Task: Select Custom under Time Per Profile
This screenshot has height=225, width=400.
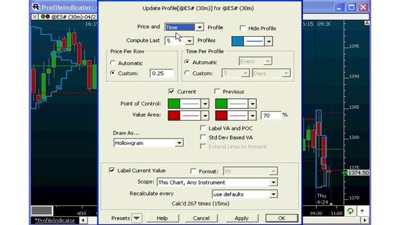Action: pyautogui.click(x=187, y=73)
